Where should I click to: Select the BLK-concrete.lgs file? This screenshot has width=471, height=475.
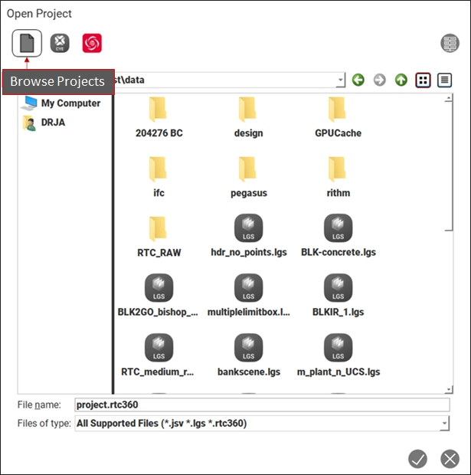click(338, 235)
